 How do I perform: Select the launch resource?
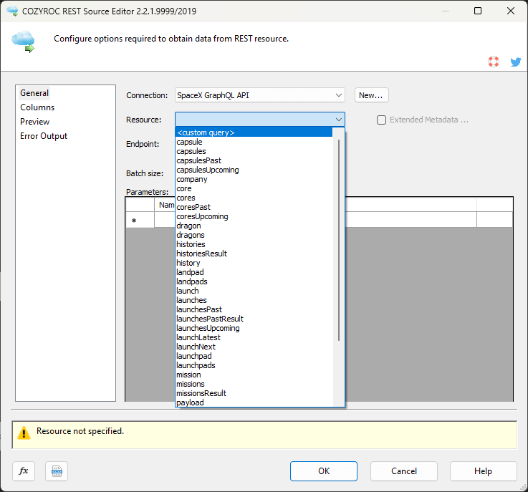(254, 291)
